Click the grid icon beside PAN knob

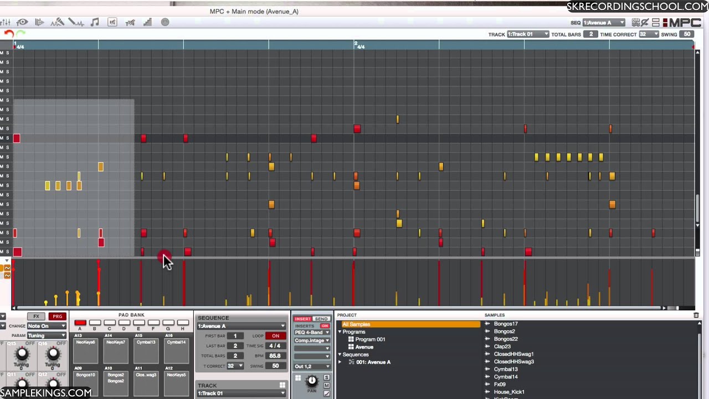pyautogui.click(x=298, y=378)
